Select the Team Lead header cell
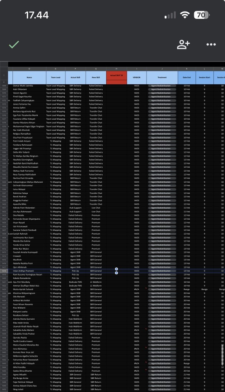The width and height of the screenshot is (225, 392). [x=56, y=77]
